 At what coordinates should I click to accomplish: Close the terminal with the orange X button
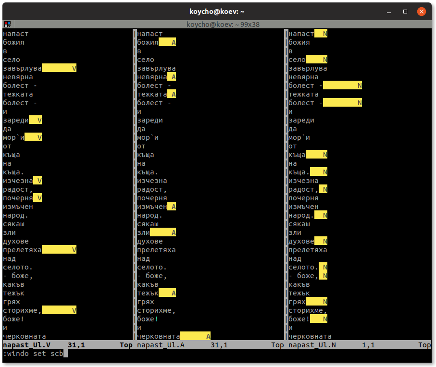[421, 12]
